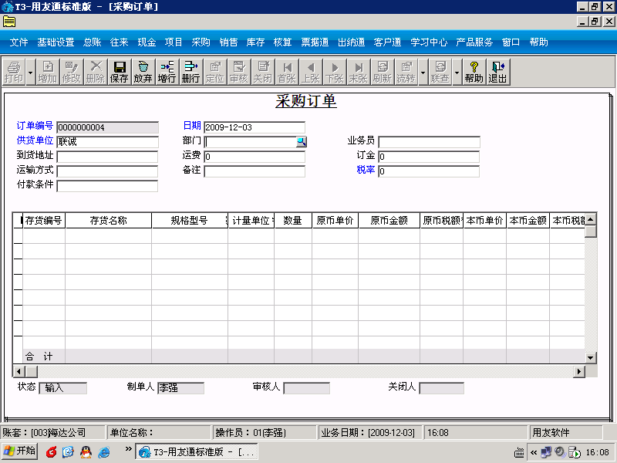Open the 采购 menu
This screenshot has height=463, width=617.
pos(201,42)
